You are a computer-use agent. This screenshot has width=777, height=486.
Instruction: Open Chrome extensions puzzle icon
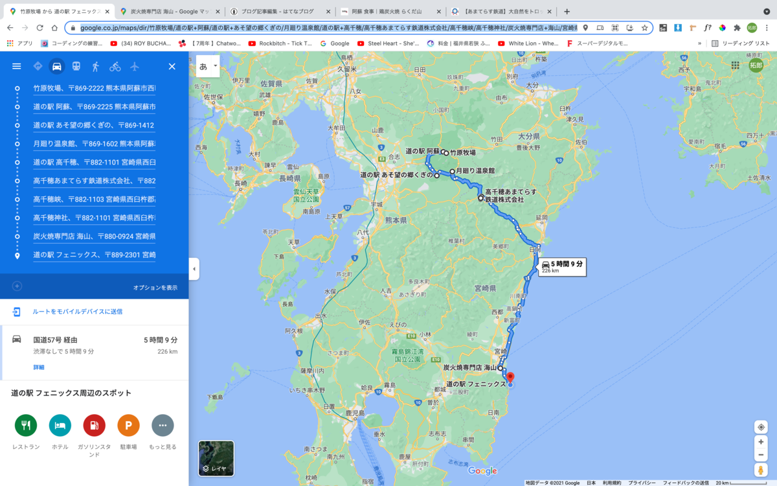tap(737, 28)
